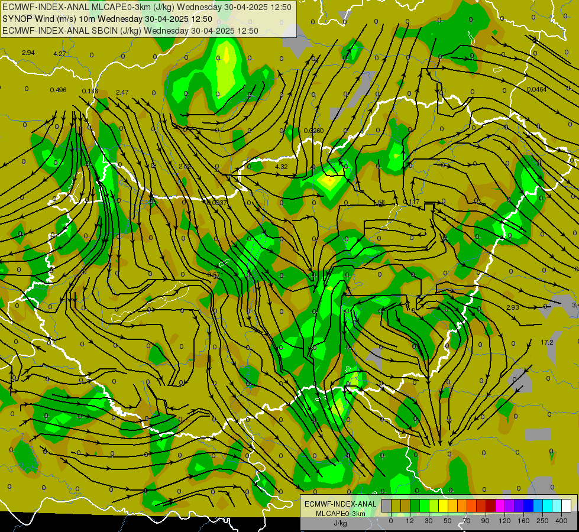Select the magenta legend swatch

pyautogui.click(x=500, y=505)
